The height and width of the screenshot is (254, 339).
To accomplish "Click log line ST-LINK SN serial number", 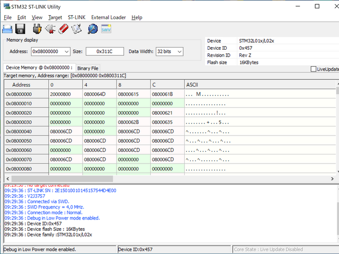I will 60,190.
